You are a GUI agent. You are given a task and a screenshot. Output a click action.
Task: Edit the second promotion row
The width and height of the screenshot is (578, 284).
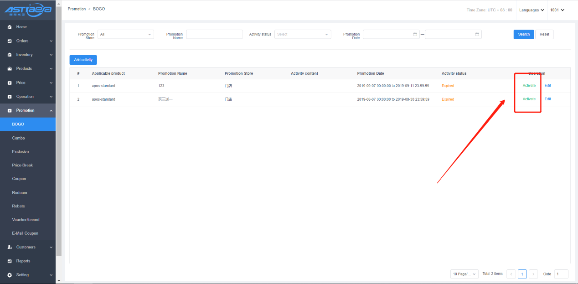point(547,99)
